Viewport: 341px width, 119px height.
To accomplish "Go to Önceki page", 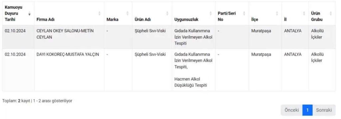I will pos(292,110).
